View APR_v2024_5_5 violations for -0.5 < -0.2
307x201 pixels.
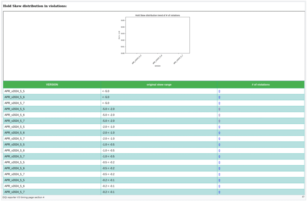coord(219,162)
